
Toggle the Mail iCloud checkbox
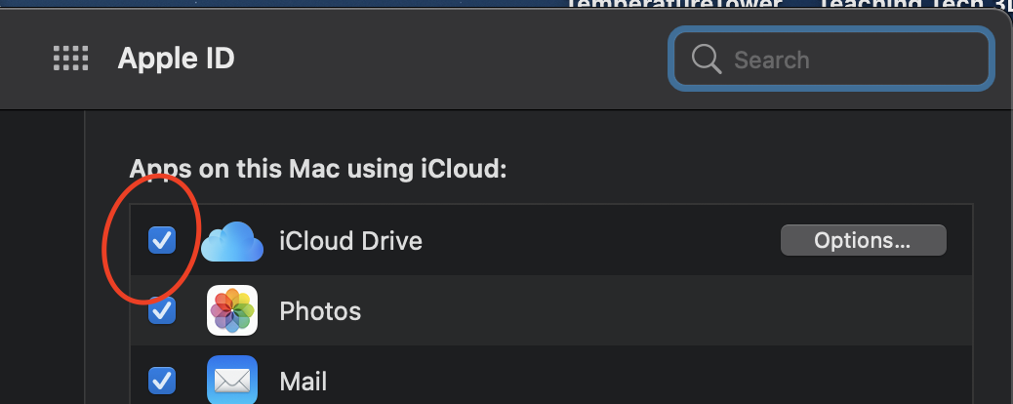(x=162, y=380)
